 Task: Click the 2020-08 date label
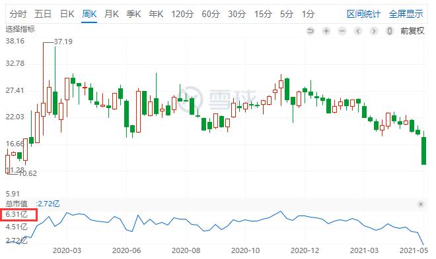pyautogui.click(x=186, y=250)
